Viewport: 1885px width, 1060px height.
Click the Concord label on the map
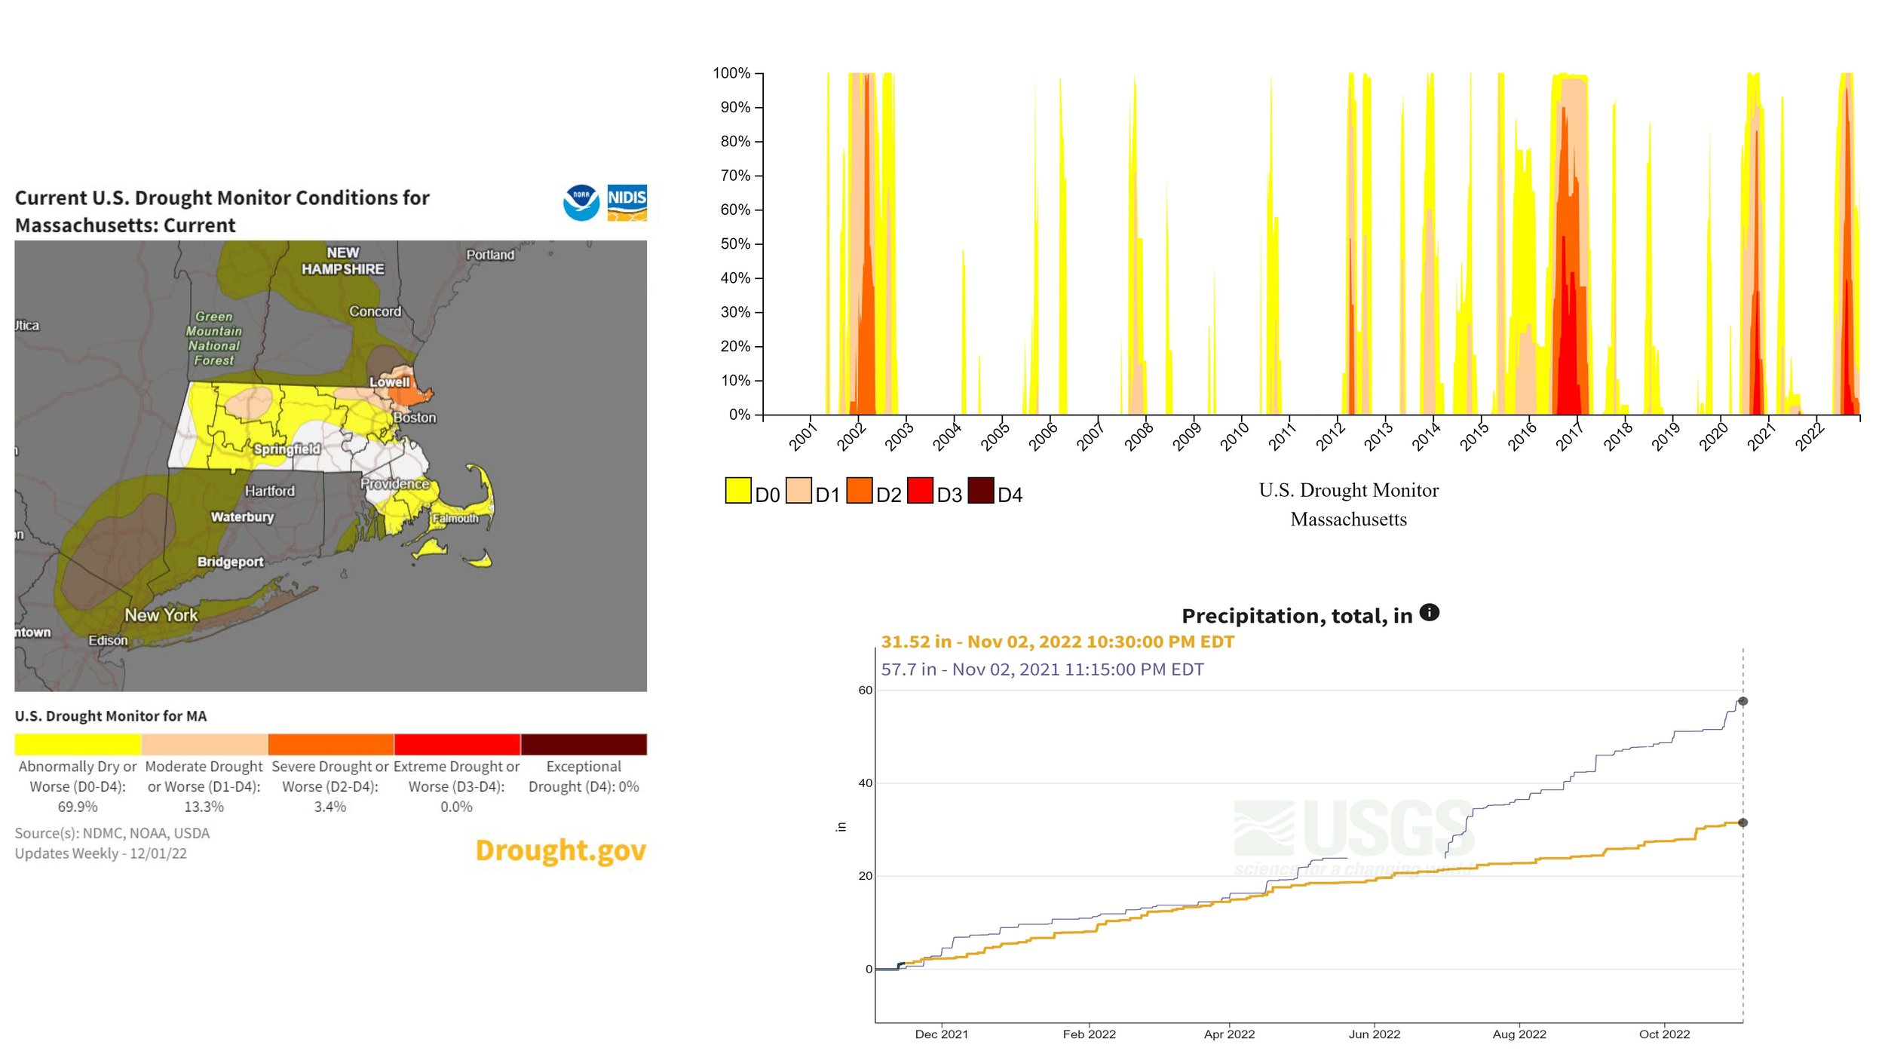(x=375, y=311)
